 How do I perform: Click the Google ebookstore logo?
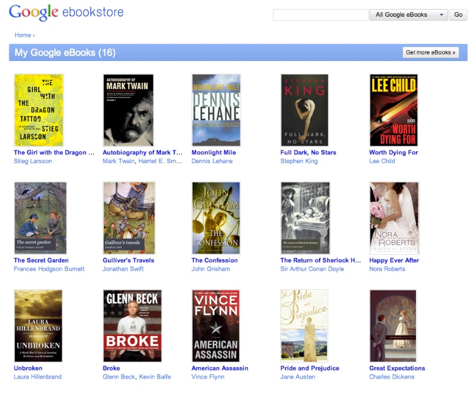coord(66,12)
